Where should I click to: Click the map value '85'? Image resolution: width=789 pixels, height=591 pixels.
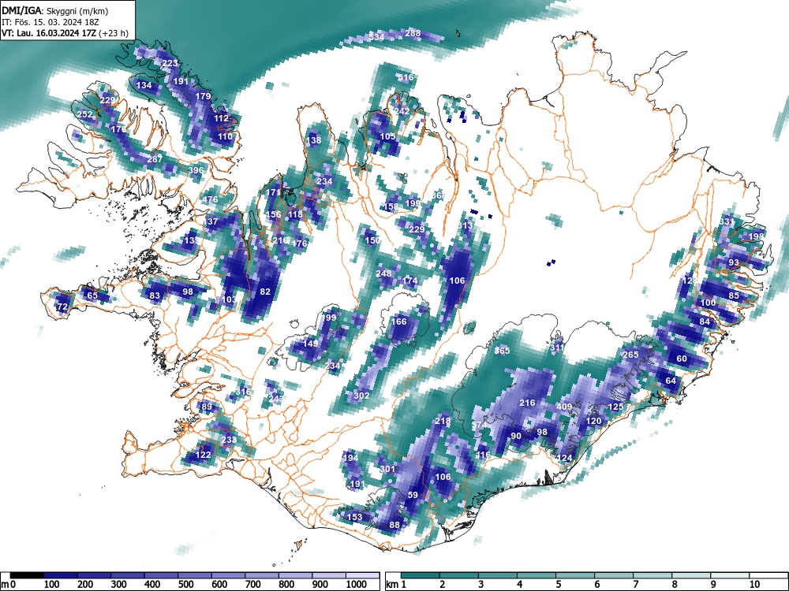(734, 295)
